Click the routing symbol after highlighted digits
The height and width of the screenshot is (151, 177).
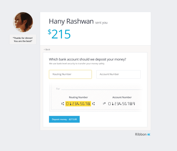point(93,104)
